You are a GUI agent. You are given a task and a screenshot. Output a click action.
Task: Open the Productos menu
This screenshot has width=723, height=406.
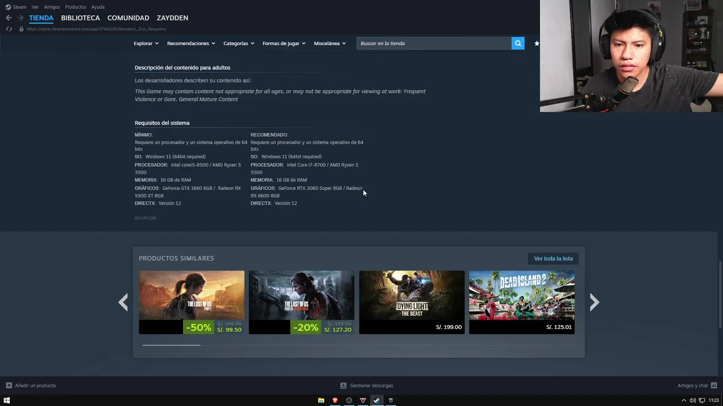pos(75,7)
